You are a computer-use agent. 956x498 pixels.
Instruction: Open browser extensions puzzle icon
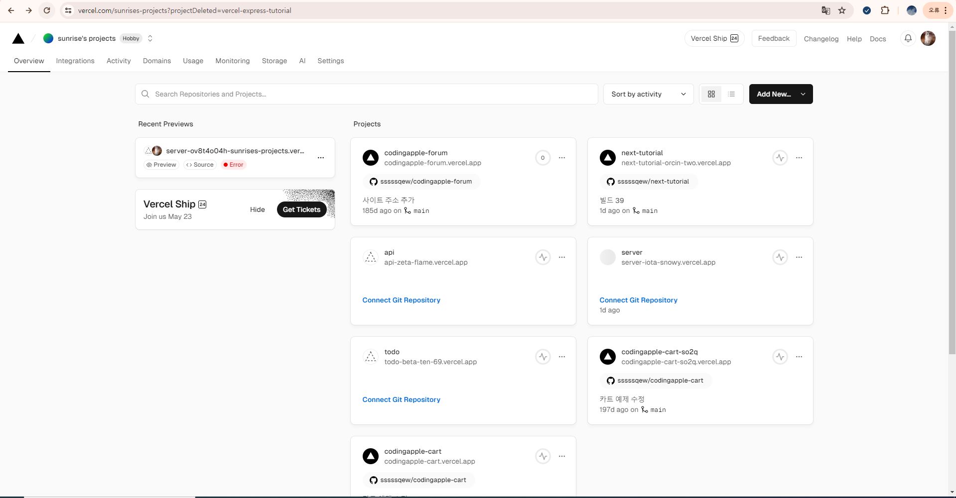[x=885, y=10]
